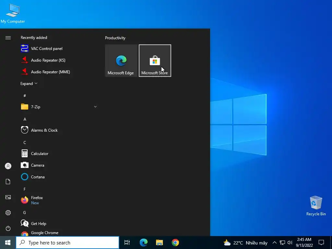Expand the 7-Zip folder chevron

[95, 107]
